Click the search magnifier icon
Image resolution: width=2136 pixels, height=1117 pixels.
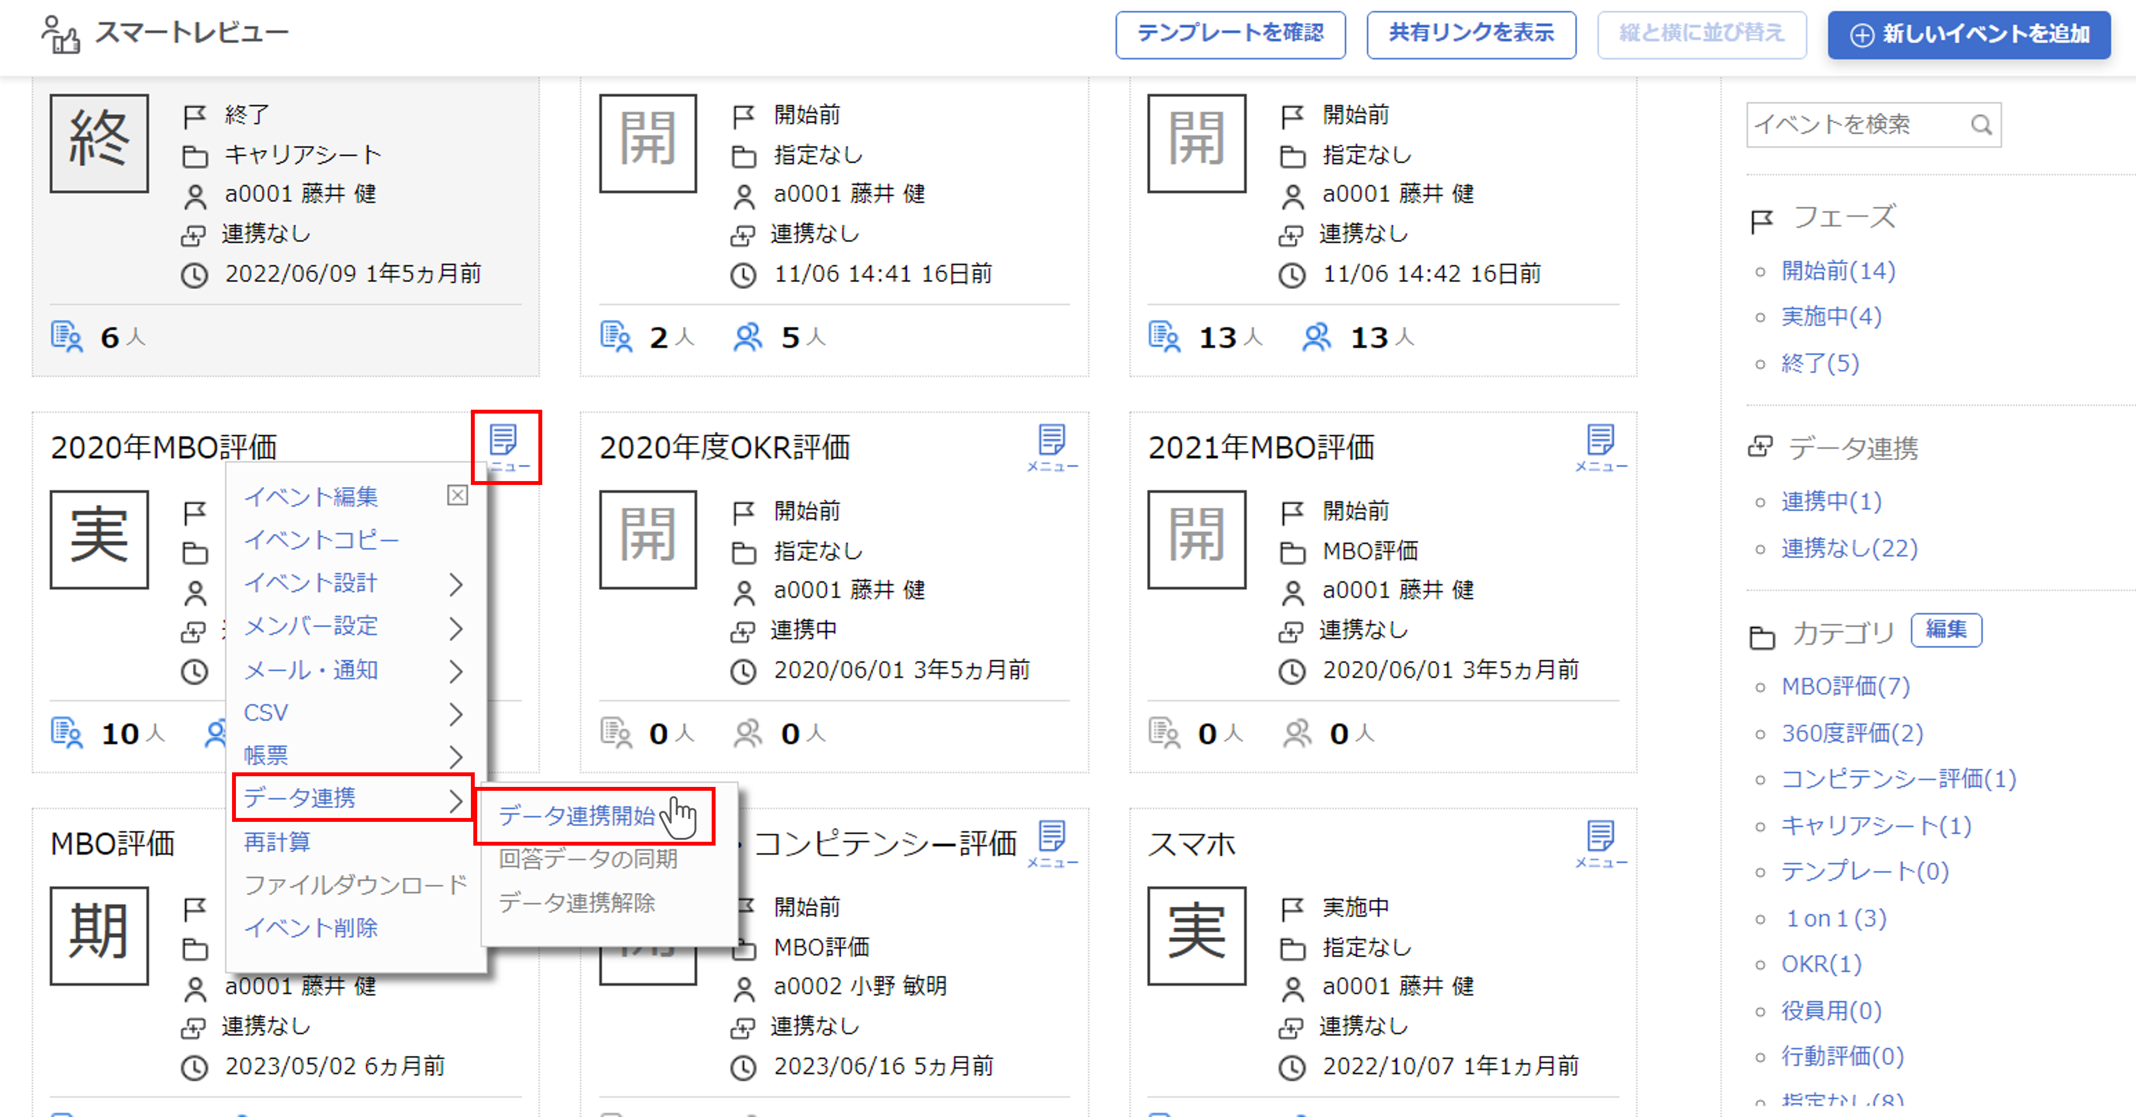1980,125
